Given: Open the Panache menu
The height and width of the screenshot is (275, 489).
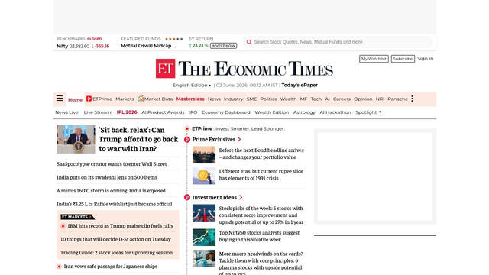Looking at the screenshot, I should (x=397, y=99).
